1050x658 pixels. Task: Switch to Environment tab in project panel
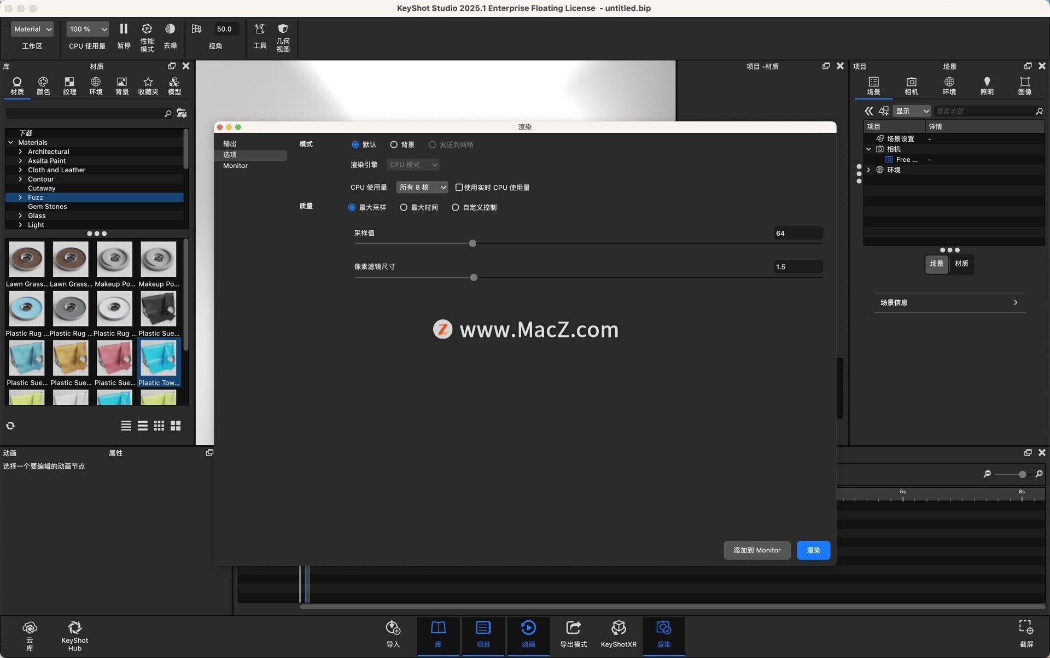click(x=949, y=86)
